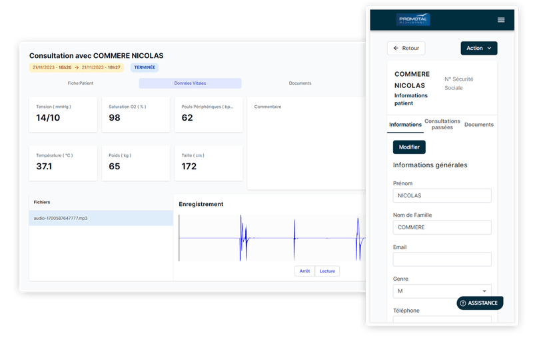533x340 pixels.
Task: Click the Nom de Famille field
Action: pos(442,227)
